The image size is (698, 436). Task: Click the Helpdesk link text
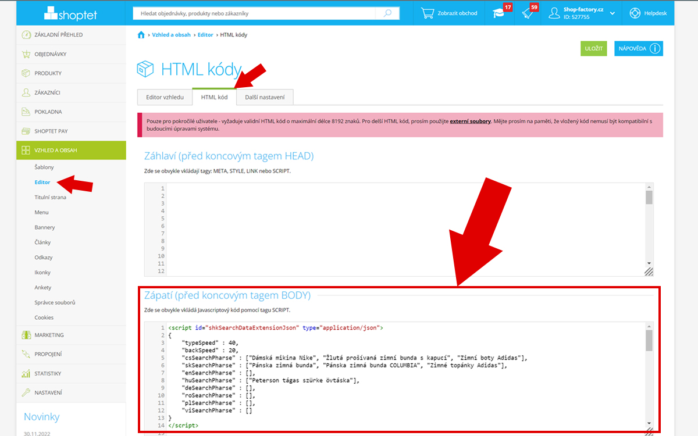tap(656, 13)
